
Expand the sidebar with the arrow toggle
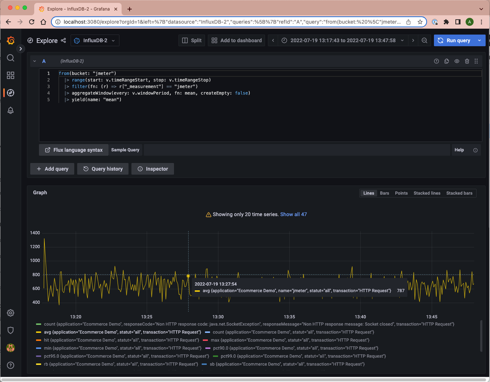(21, 48)
